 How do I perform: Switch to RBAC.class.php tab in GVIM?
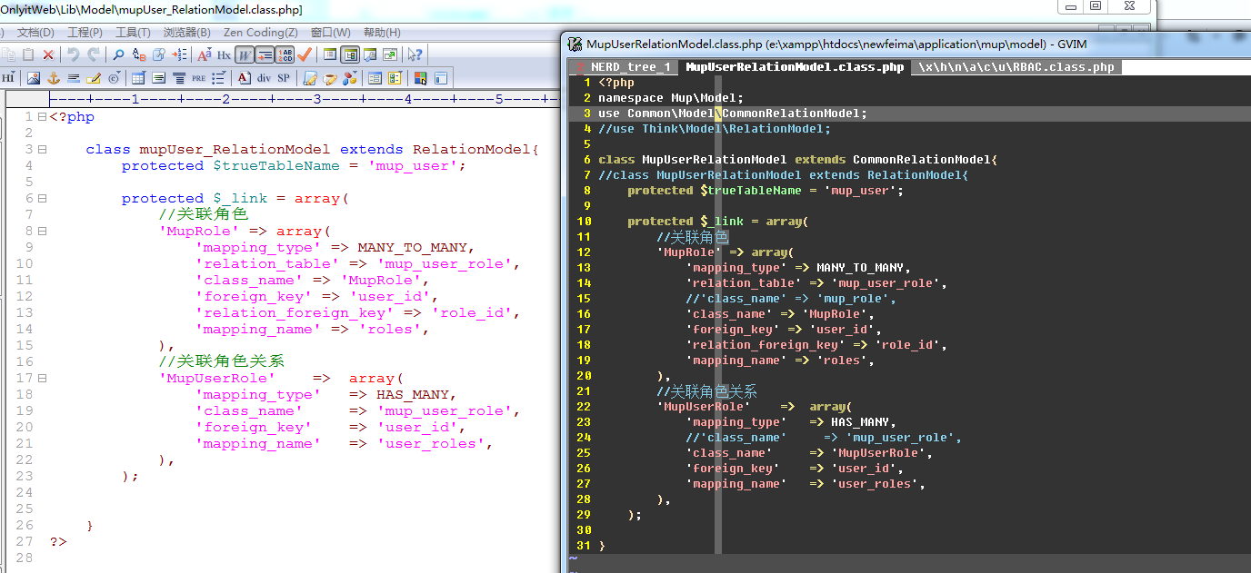[x=1016, y=67]
